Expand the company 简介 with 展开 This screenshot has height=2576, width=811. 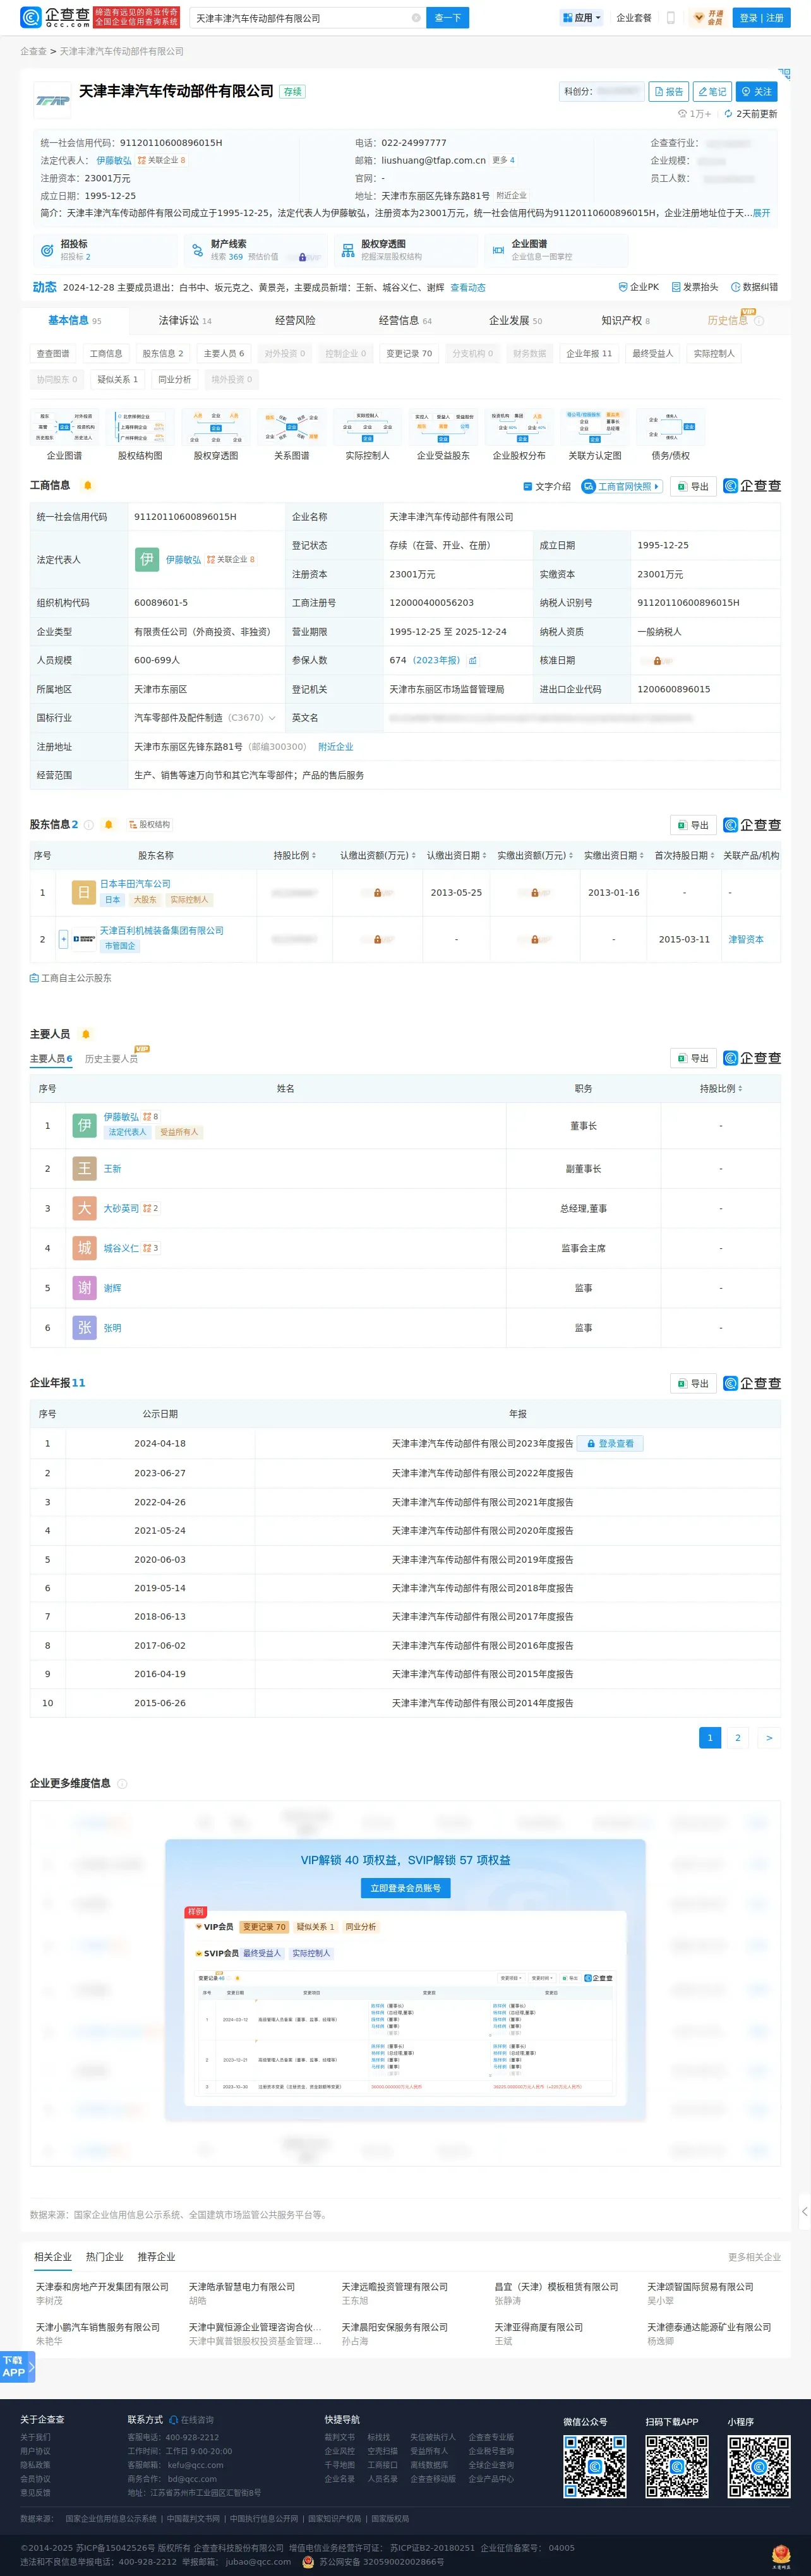[x=761, y=213]
